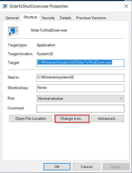Click the empty Comment field

coord(81,109)
